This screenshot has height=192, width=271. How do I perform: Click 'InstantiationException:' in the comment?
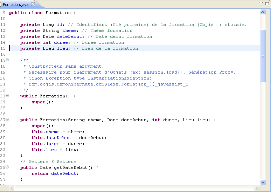[x=120, y=78]
